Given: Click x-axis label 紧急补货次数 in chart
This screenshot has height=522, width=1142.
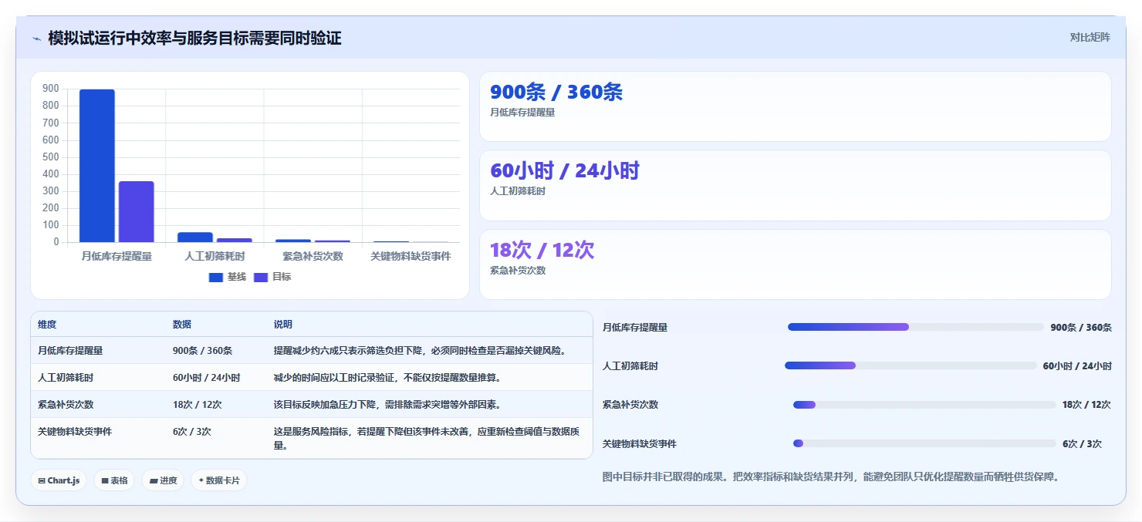Looking at the screenshot, I should tap(313, 256).
